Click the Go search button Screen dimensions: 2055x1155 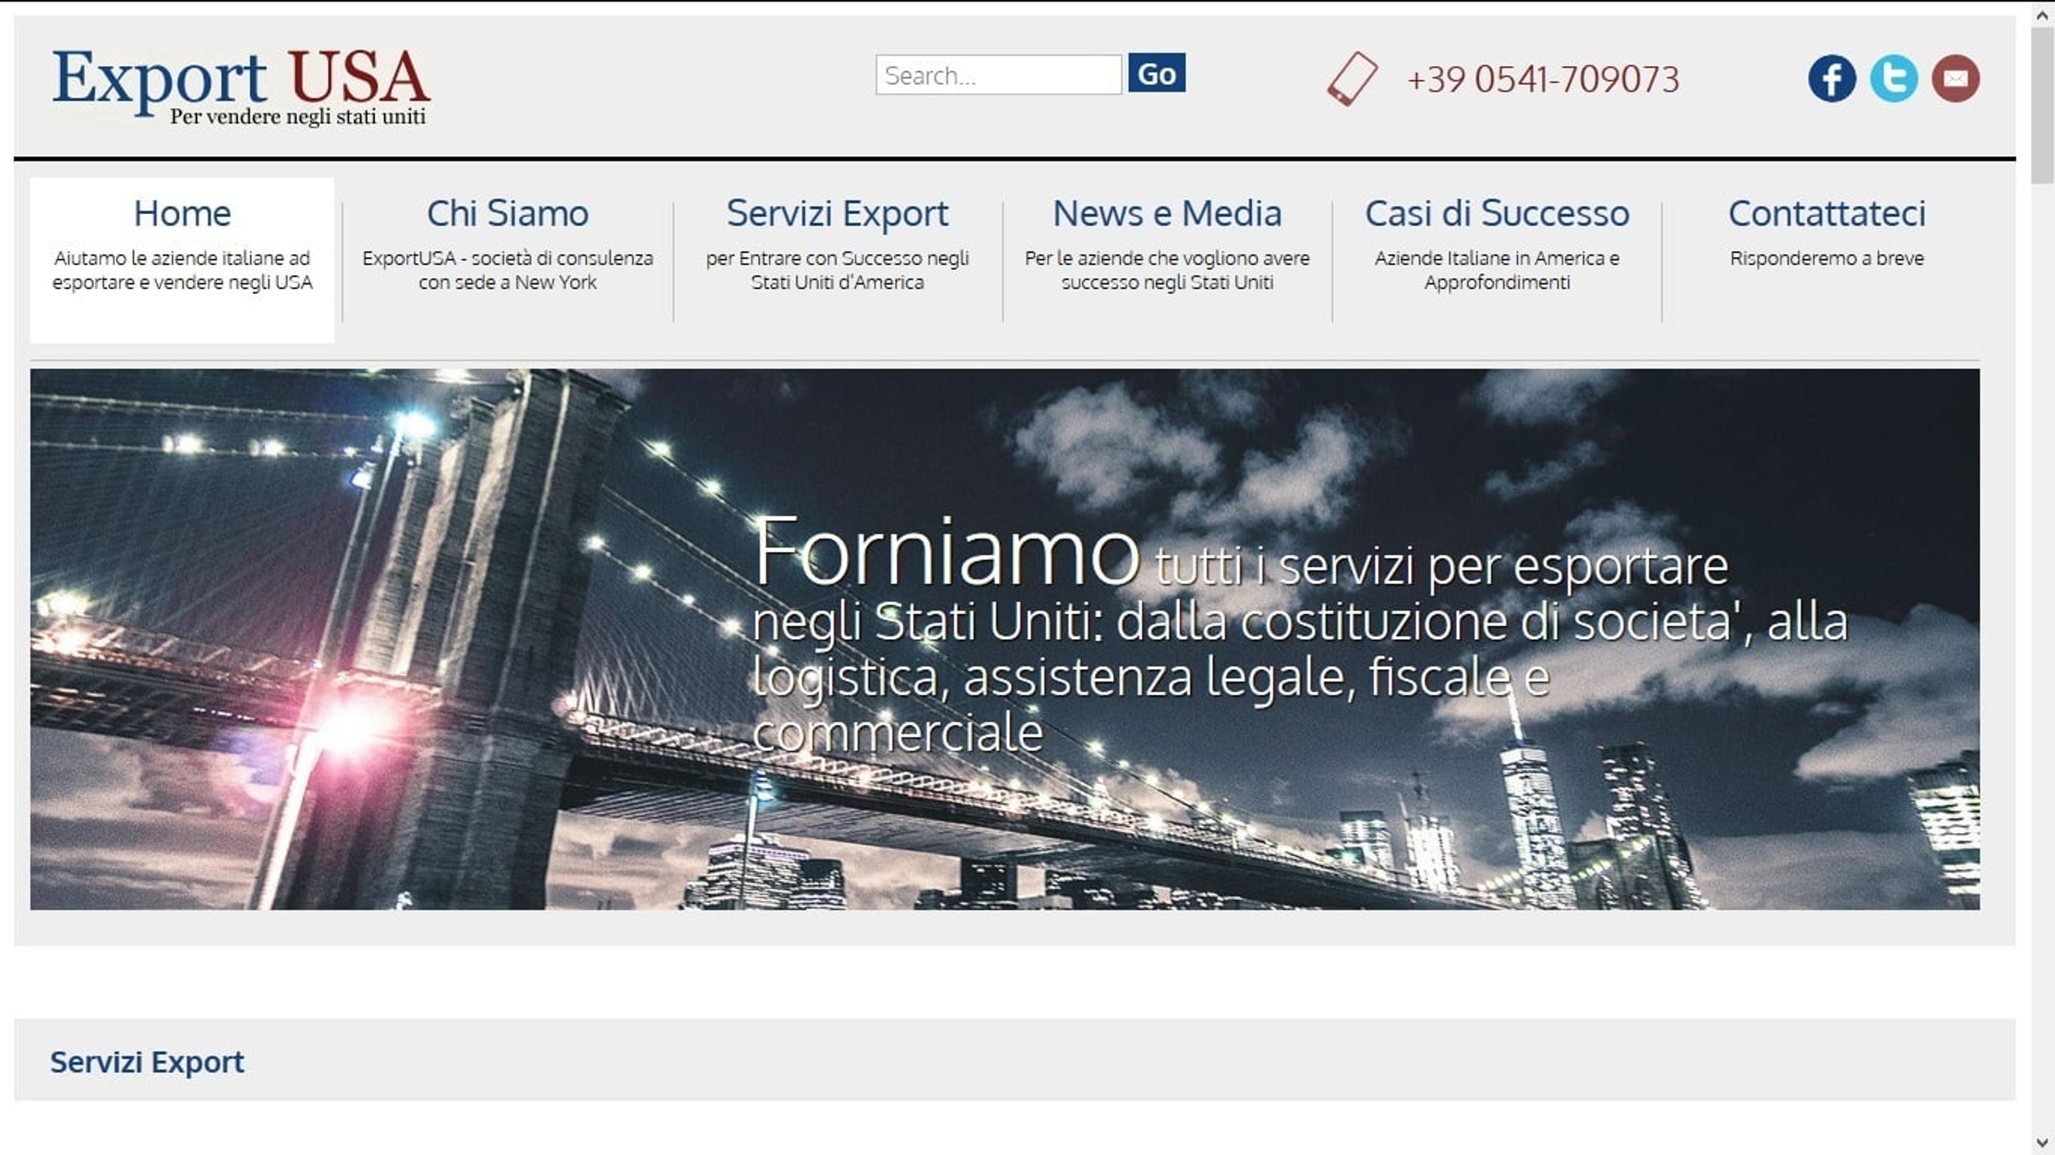[x=1156, y=73]
